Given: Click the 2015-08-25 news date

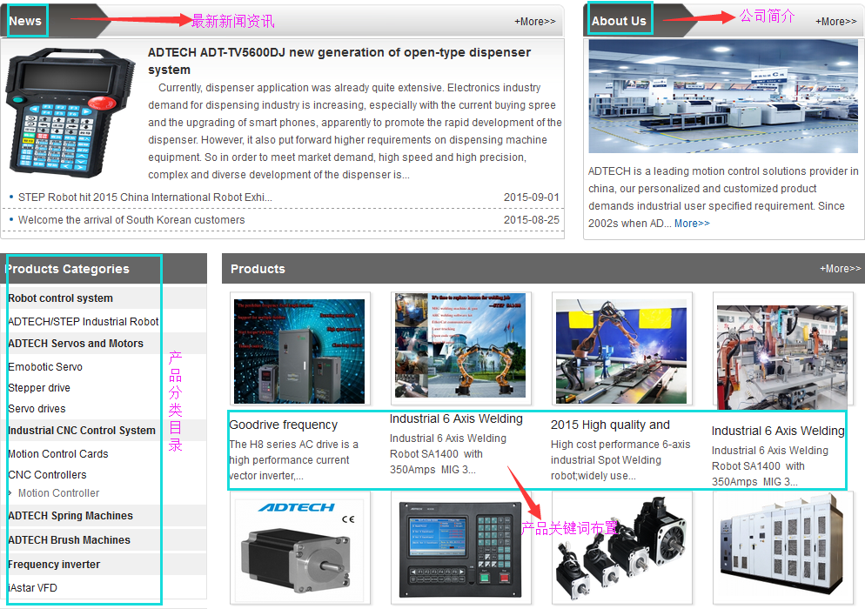Looking at the screenshot, I should [531, 220].
